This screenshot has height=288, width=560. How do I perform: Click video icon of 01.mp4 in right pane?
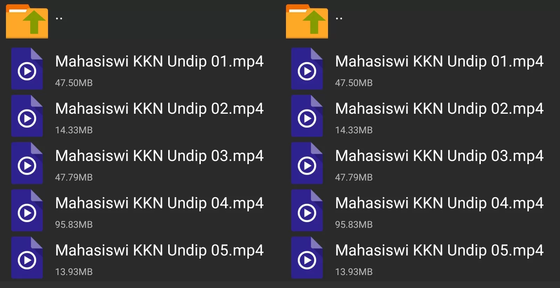coord(307,69)
